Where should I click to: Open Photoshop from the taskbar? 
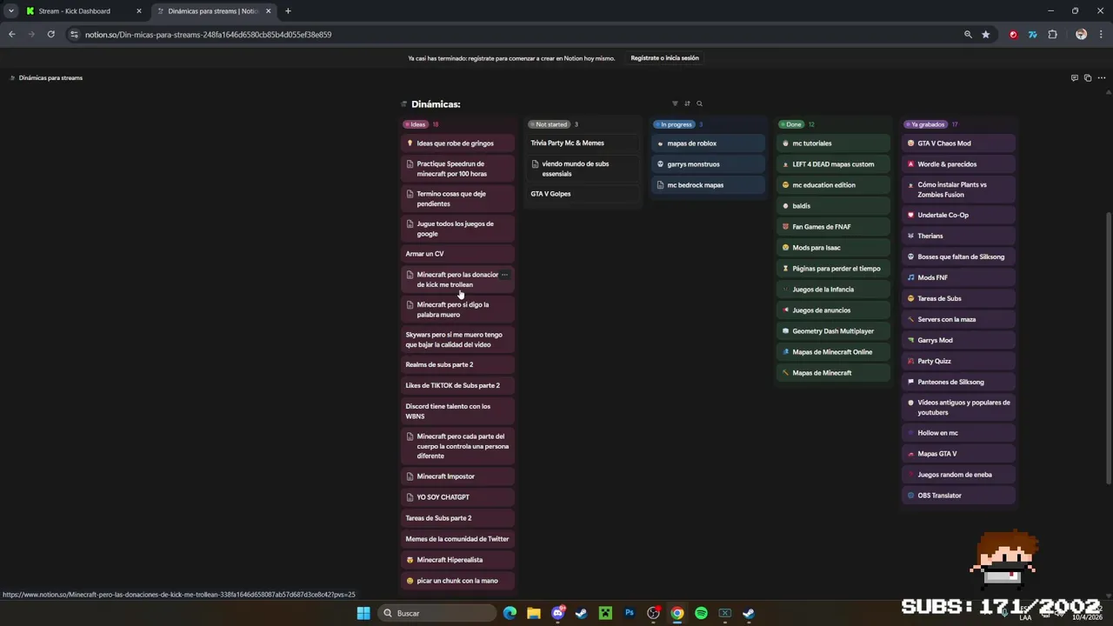(x=630, y=613)
